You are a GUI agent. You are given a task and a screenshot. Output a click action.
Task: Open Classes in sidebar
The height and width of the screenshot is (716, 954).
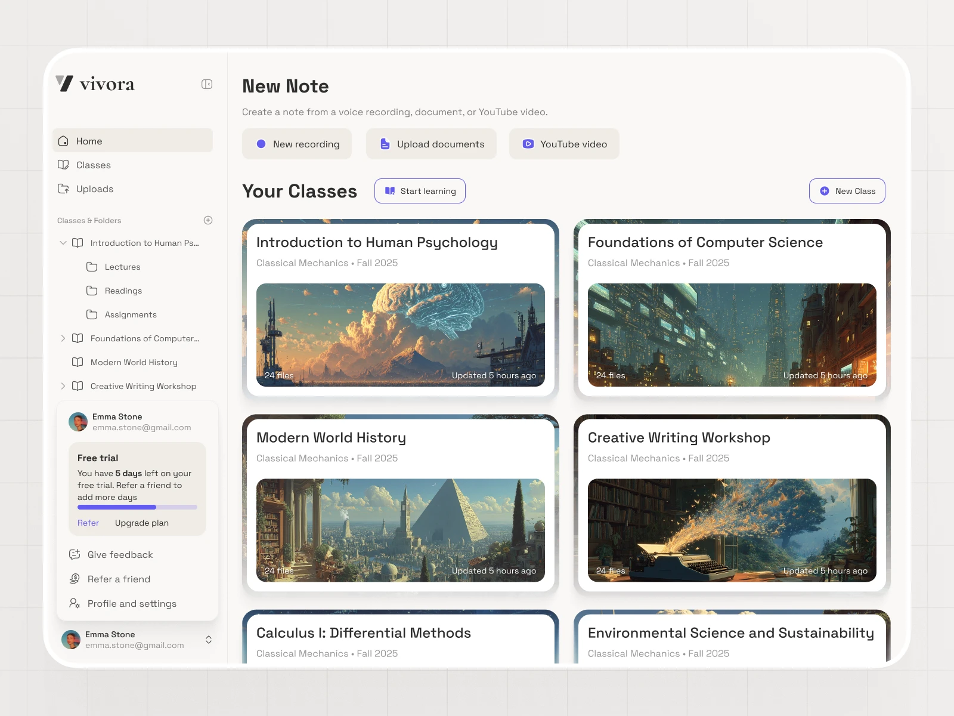132,165
